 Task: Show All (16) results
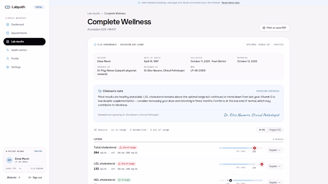pyautogui.click(x=262, y=130)
